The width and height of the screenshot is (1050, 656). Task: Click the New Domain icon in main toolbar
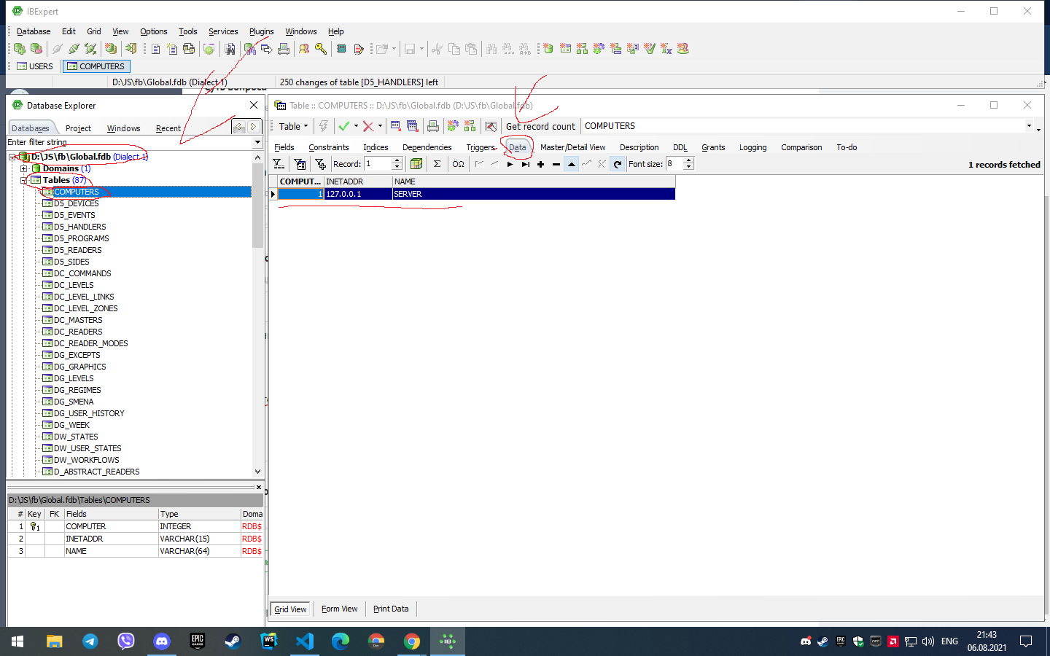[x=548, y=49]
